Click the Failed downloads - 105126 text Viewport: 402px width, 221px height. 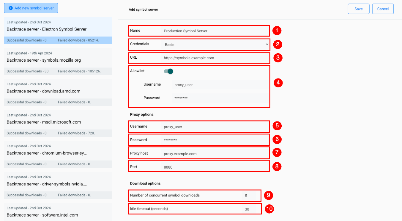pyautogui.click(x=79, y=71)
